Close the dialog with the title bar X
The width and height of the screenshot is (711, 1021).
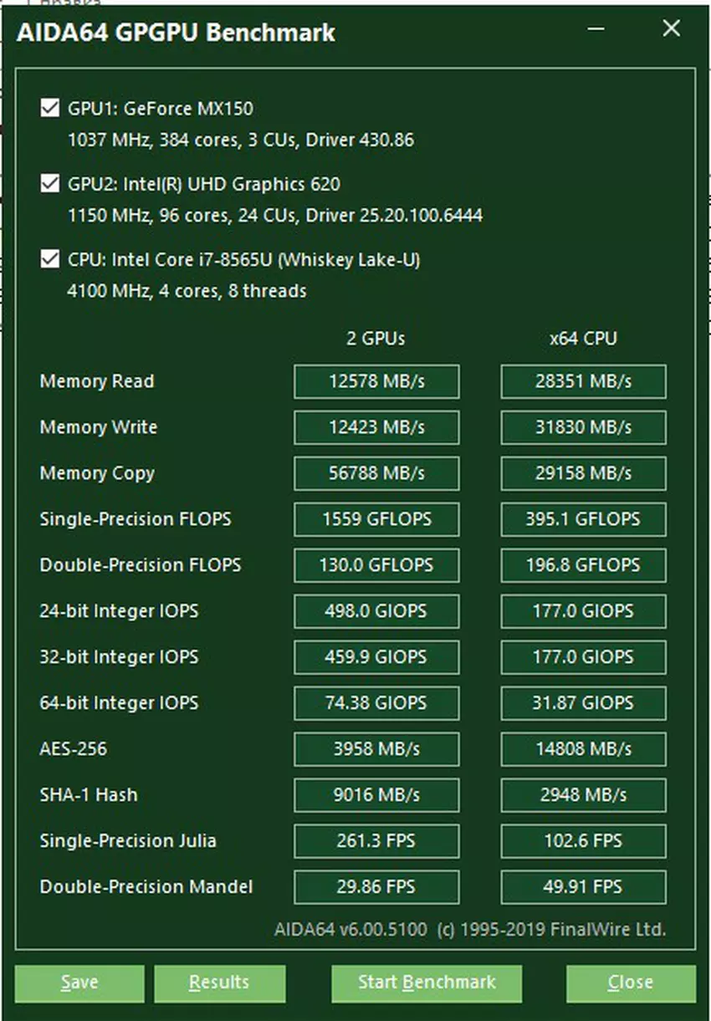(x=671, y=29)
